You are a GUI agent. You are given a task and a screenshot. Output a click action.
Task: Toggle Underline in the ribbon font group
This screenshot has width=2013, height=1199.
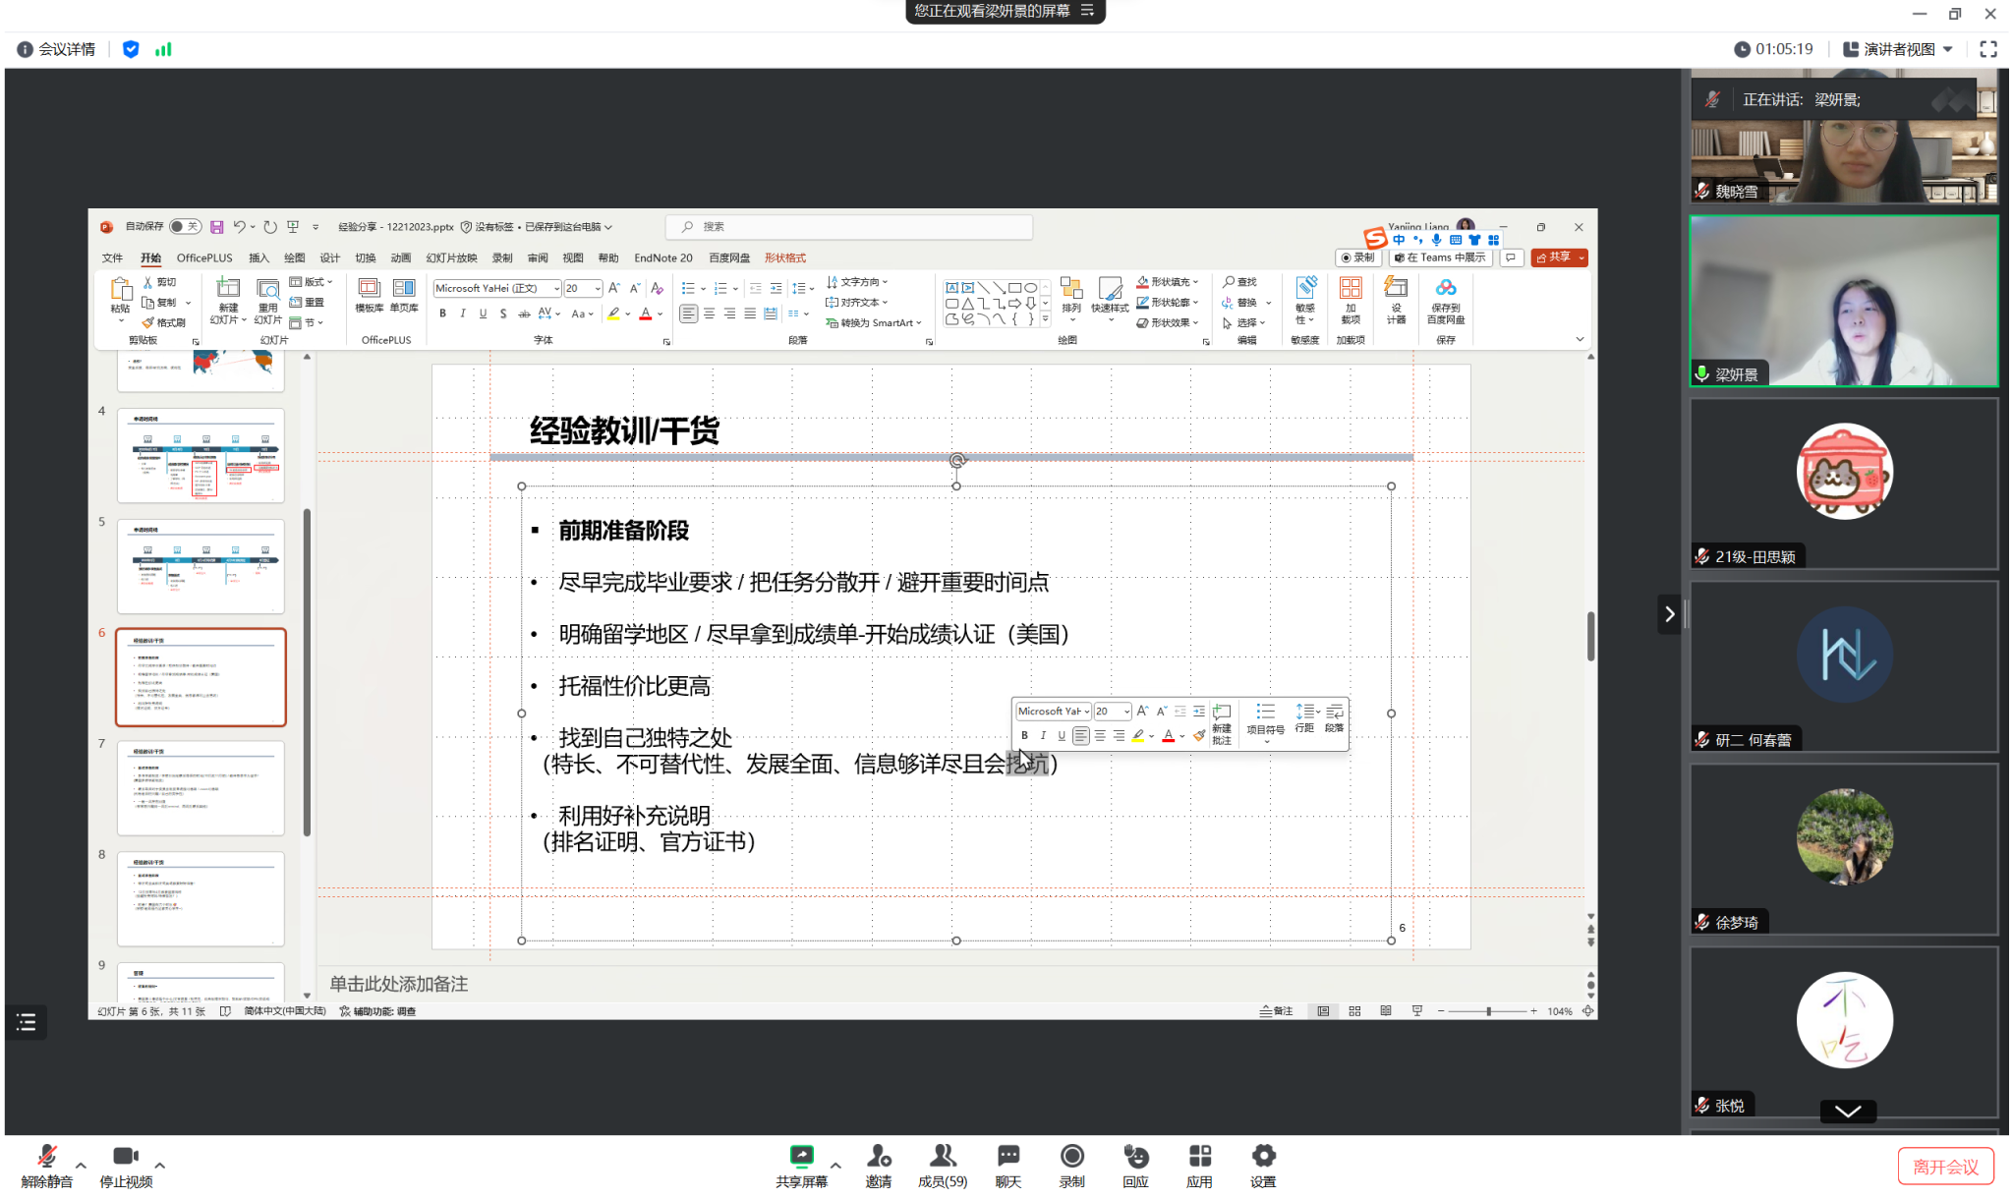(x=483, y=314)
